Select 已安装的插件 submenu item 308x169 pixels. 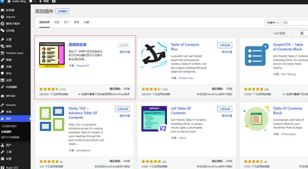pos(9,126)
